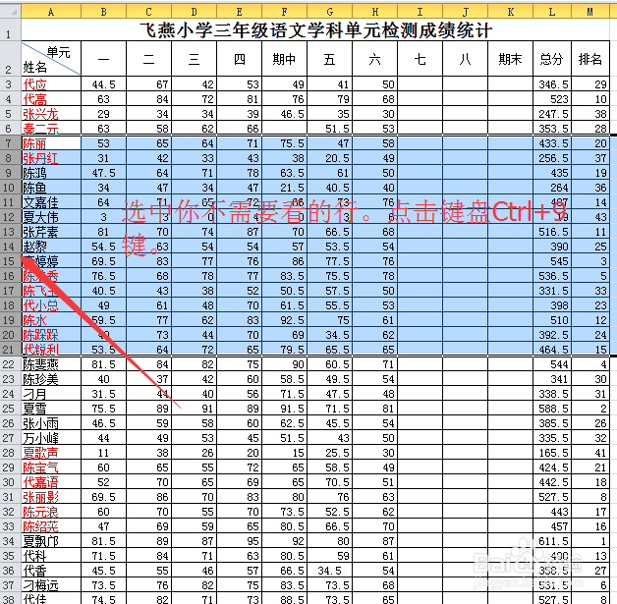Select the name cell 陈元浪
617x604 pixels.
click(51, 512)
